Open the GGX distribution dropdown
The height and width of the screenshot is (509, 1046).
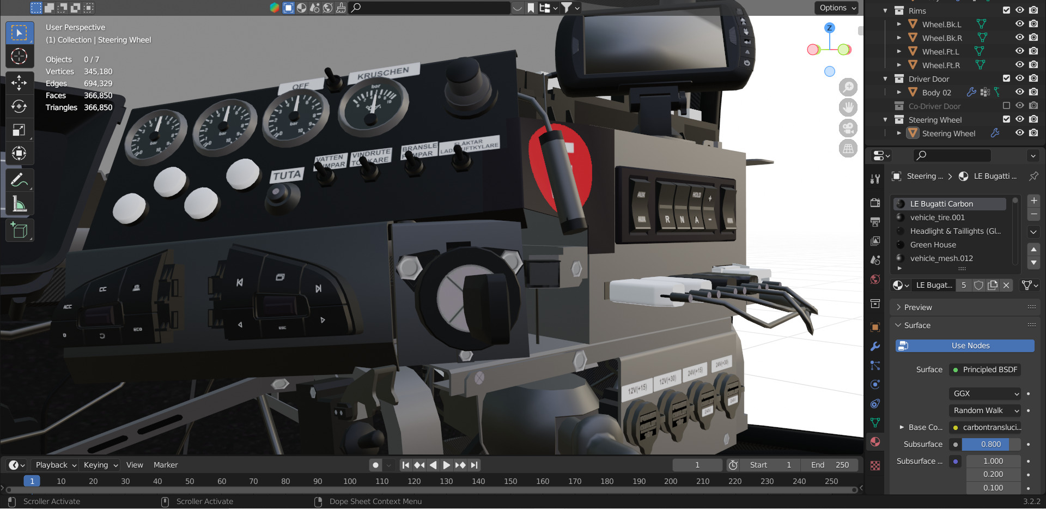(985, 393)
